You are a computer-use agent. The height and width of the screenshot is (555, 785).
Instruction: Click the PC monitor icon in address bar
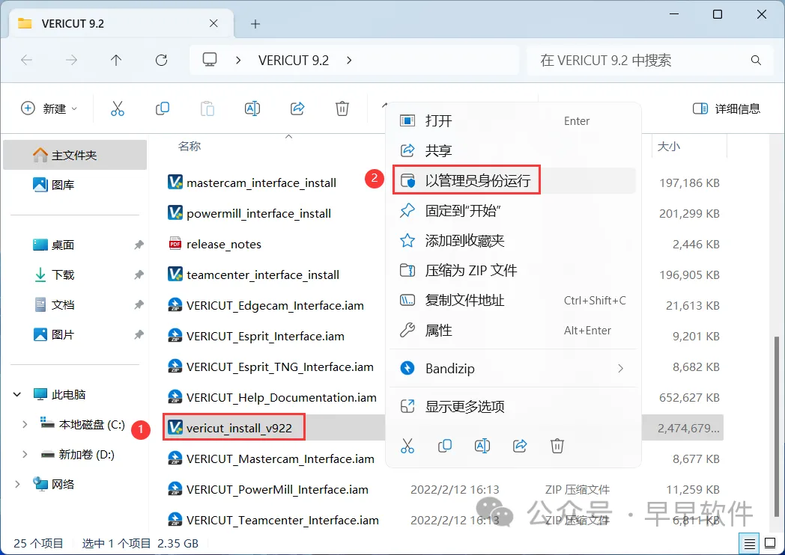[x=209, y=60]
